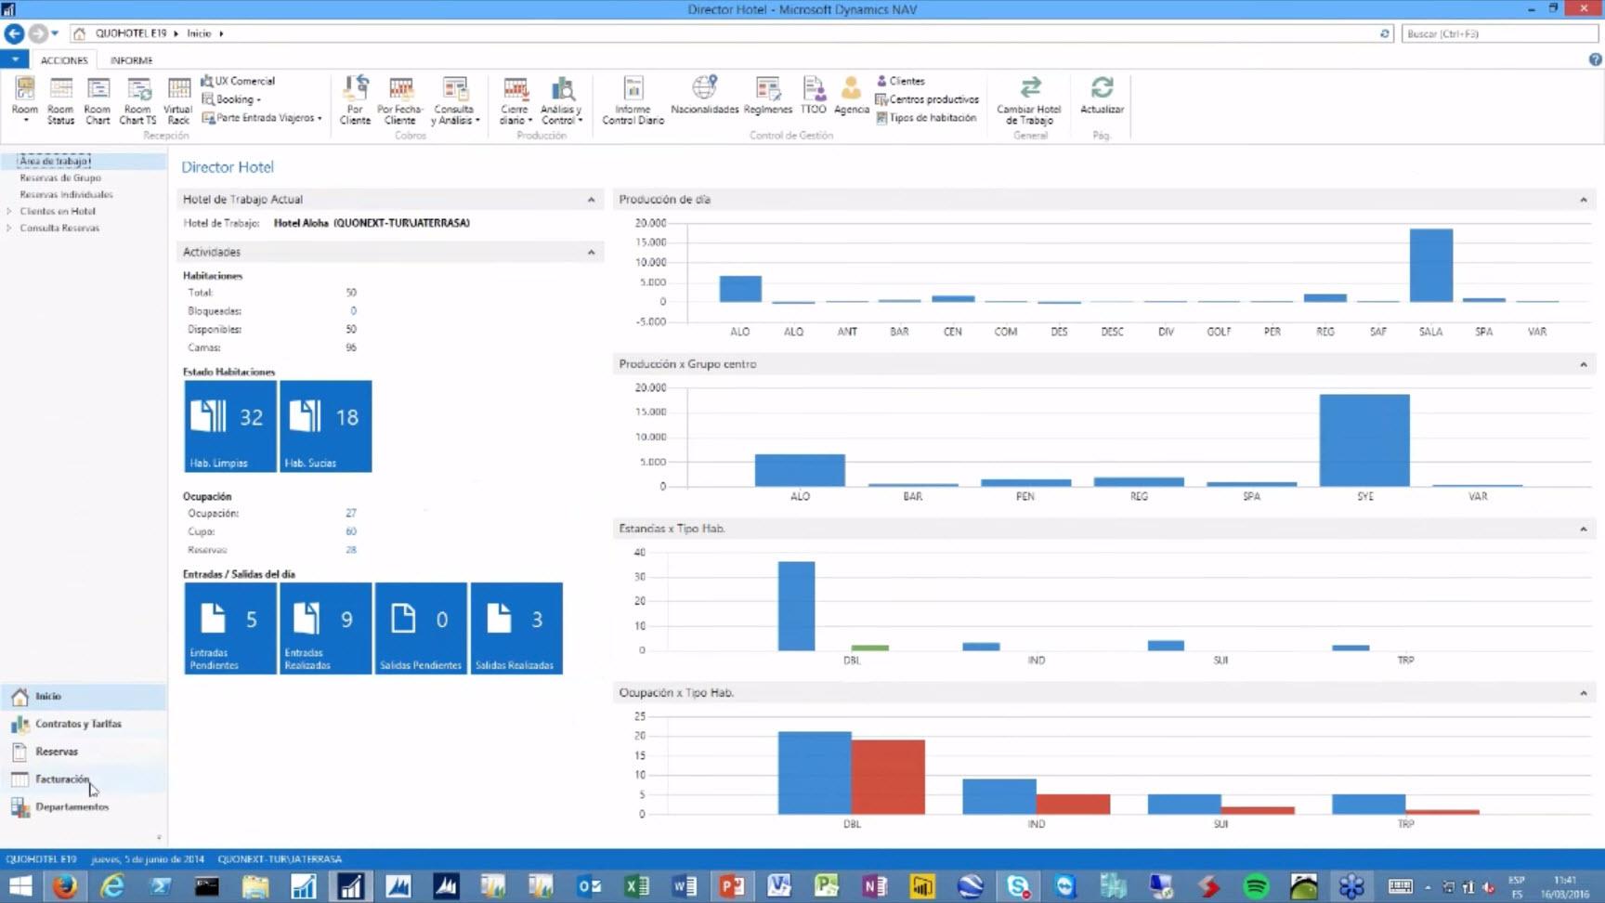Viewport: 1605px width, 903px height.
Task: Click Cambiar Hotel de Trabajo icon
Action: (1029, 100)
